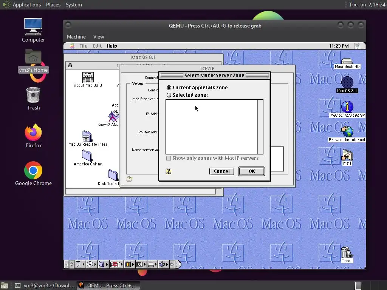
Task: Select the Browse the Internet icon
Action: pyautogui.click(x=347, y=134)
